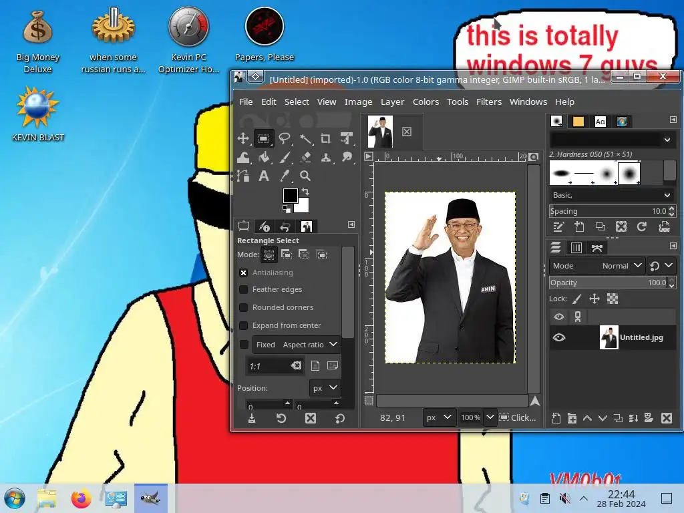The image size is (684, 513).
Task: Open Position unit px dropdown
Action: (325, 388)
